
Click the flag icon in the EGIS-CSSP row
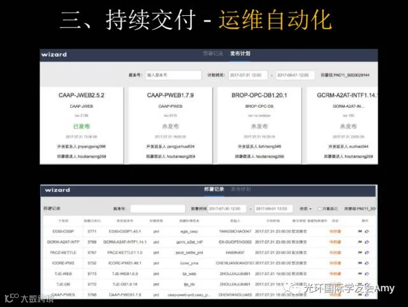[360, 231]
